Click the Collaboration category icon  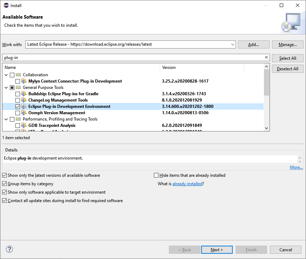18,75
